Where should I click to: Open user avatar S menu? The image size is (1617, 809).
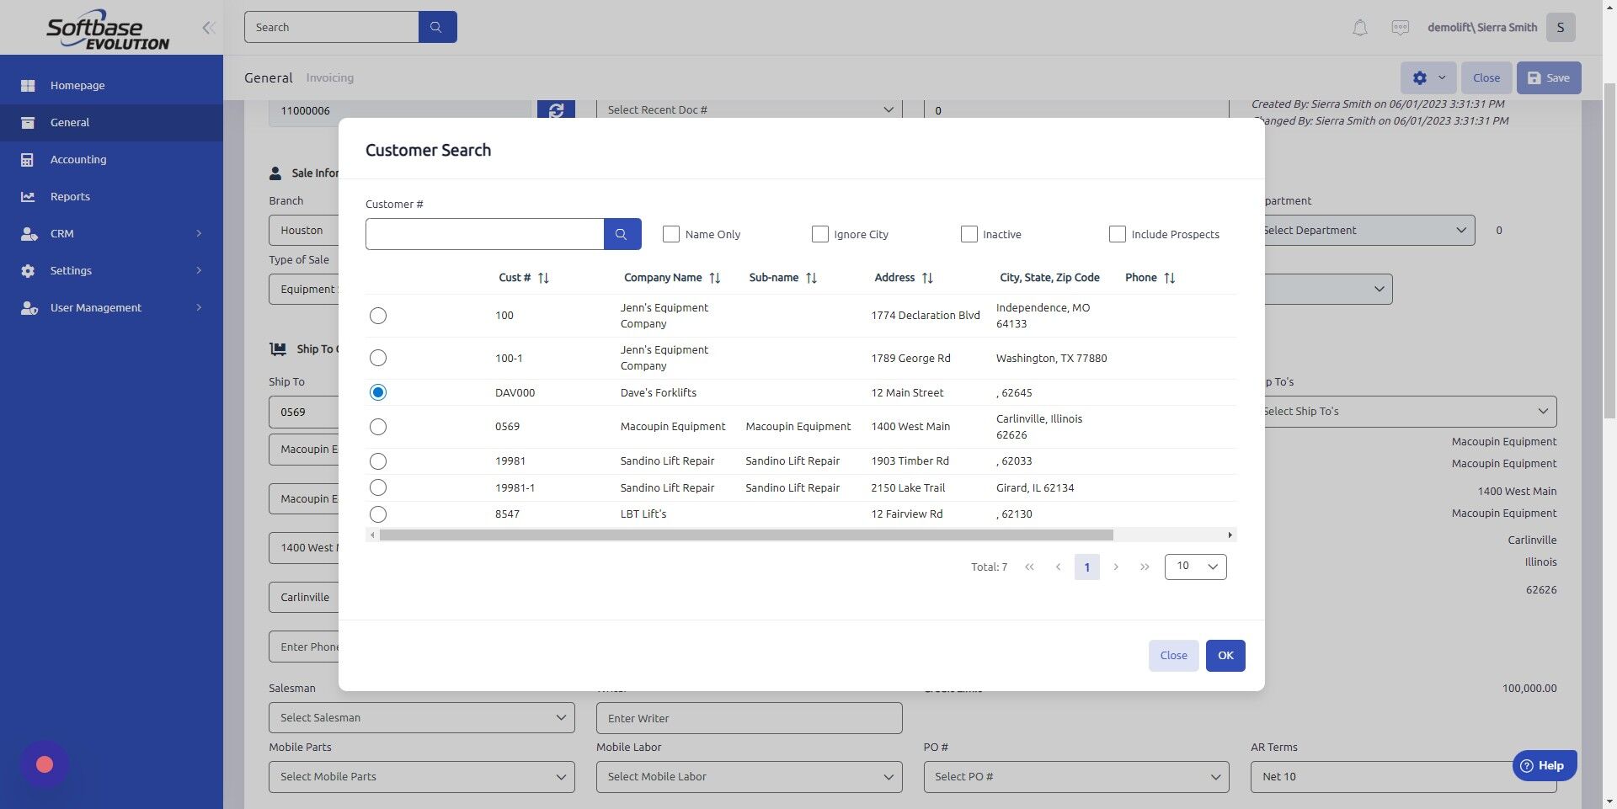click(x=1561, y=27)
